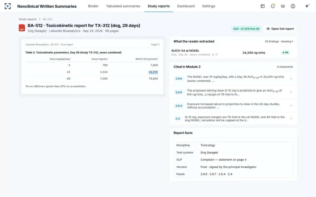Click the 2,310 Cmax value
This screenshot has width=316, height=197.
point(103,72)
